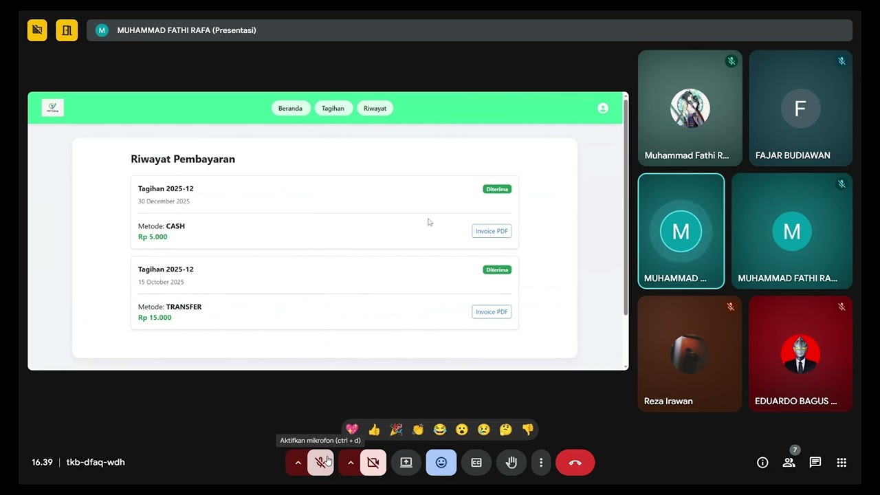Click Metode: TRANSFER label
The height and width of the screenshot is (495, 880).
tap(170, 307)
